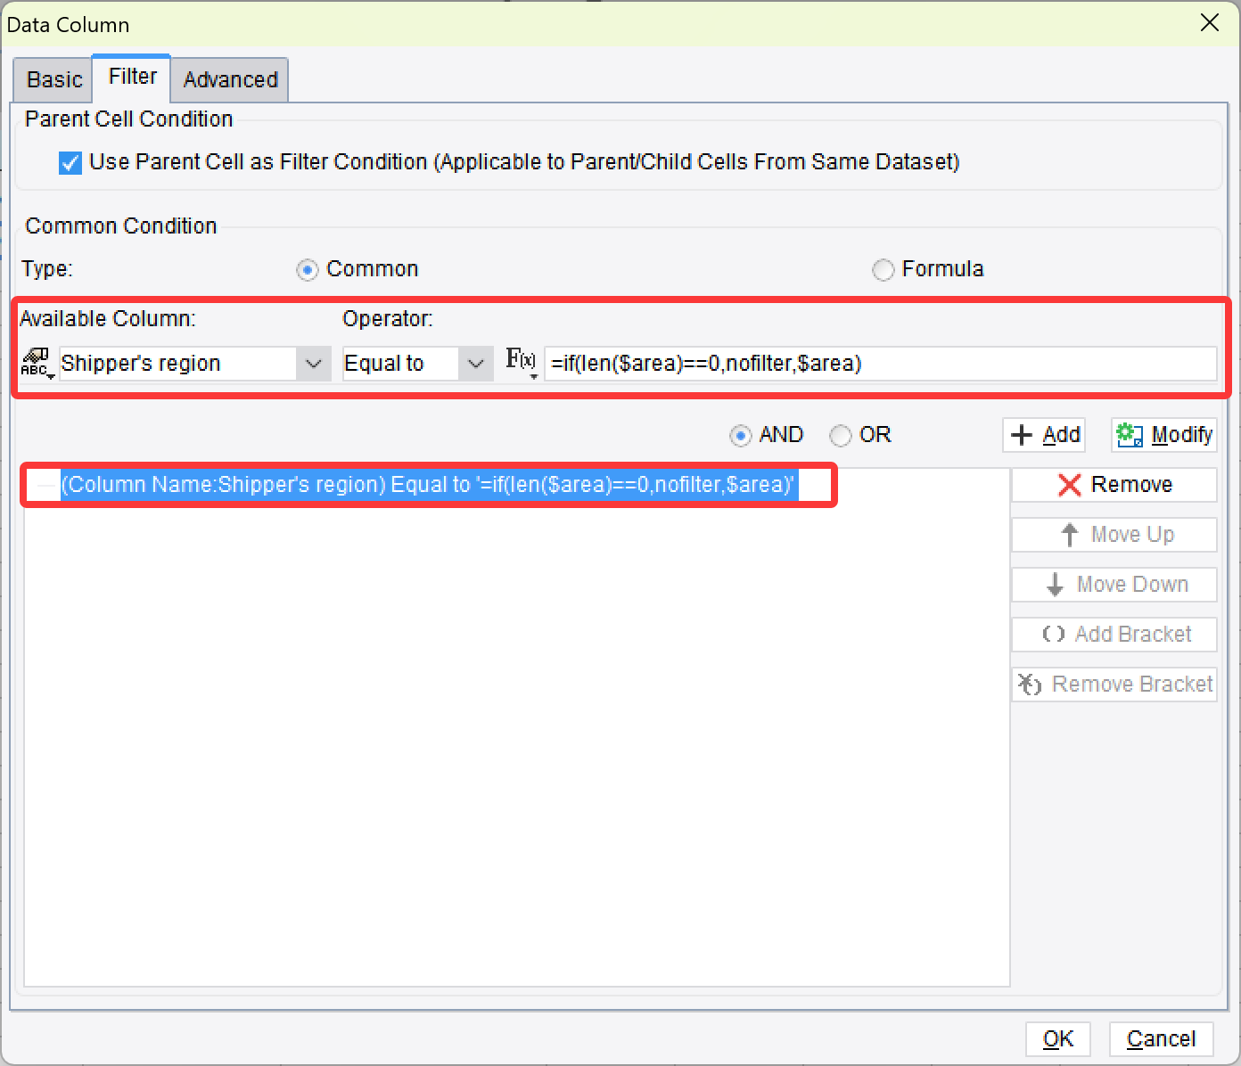The image size is (1241, 1066).
Task: Select the Shipper's region filter condition entry
Action: coord(428,484)
